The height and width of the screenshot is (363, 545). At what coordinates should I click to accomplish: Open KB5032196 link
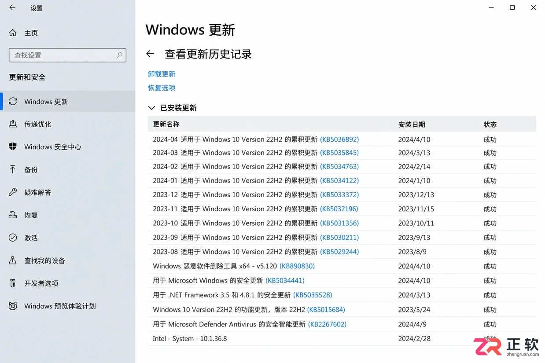[x=339, y=209]
